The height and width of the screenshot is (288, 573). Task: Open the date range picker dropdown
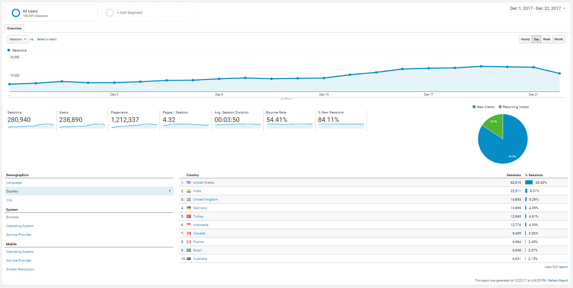click(x=538, y=8)
